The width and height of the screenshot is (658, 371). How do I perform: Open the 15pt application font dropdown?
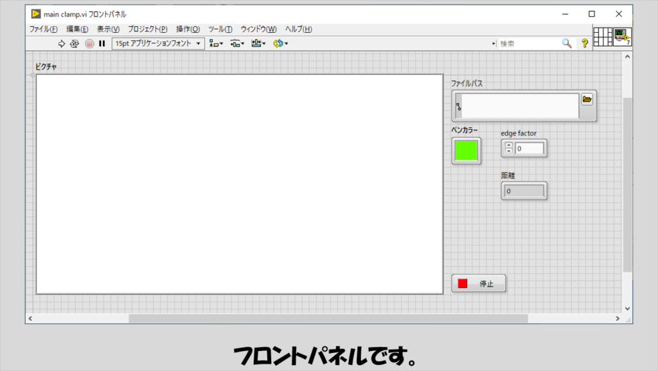pyautogui.click(x=158, y=44)
